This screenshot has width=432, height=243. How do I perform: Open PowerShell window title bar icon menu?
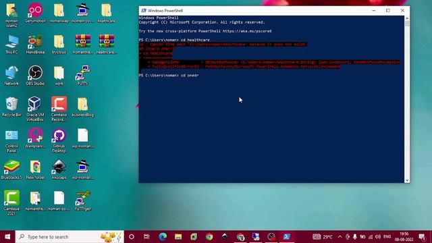pyautogui.click(x=144, y=11)
